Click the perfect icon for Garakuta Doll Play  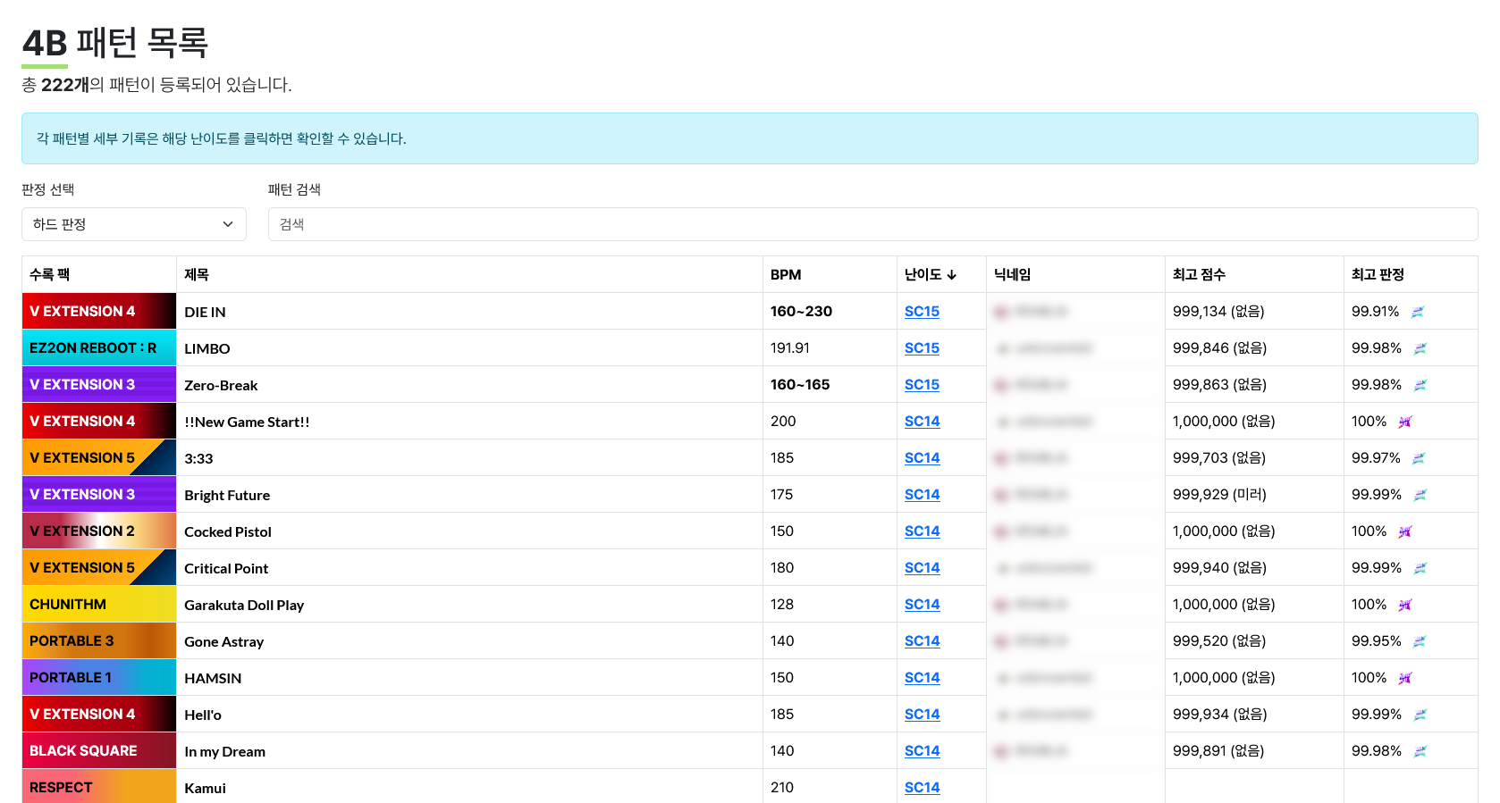[1405, 605]
